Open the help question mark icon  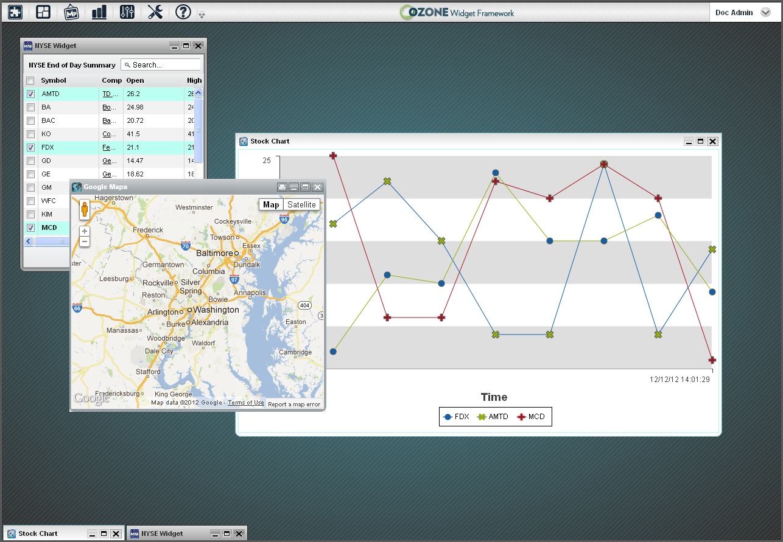[x=183, y=12]
